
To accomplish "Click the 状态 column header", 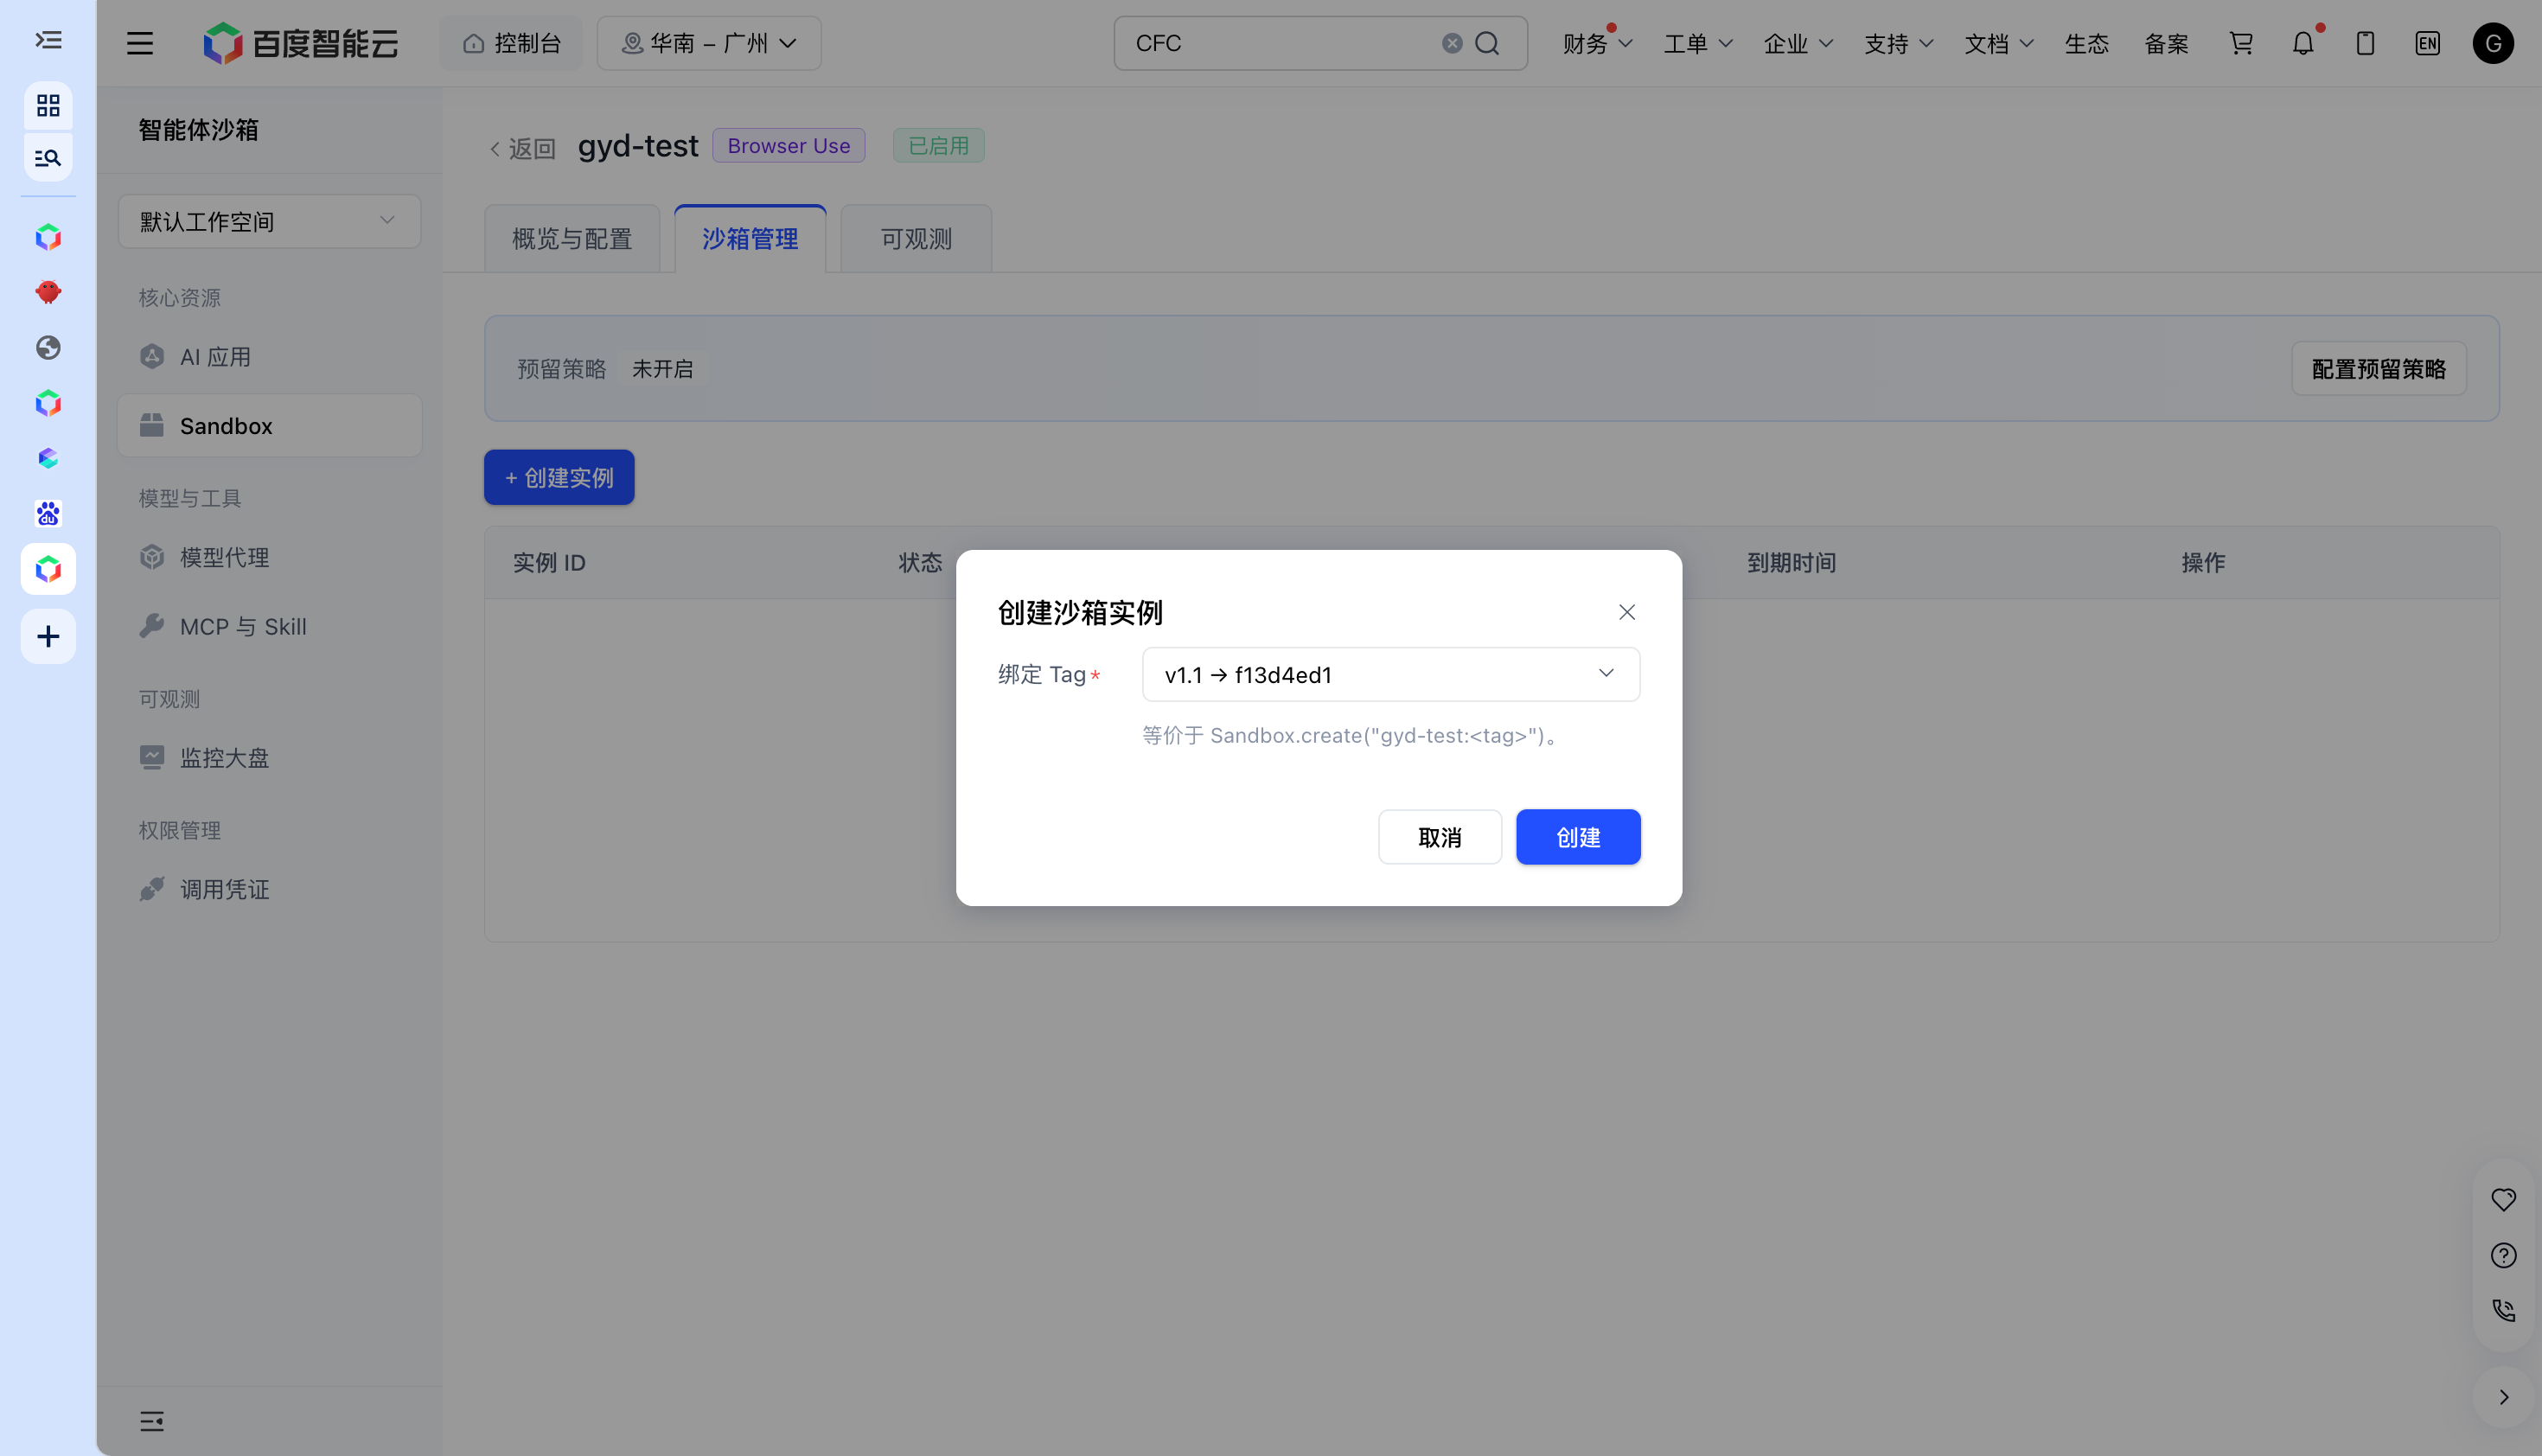I will tap(920, 563).
